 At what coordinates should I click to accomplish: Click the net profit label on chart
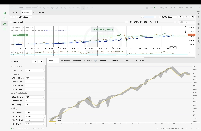pyautogui.click(x=103, y=30)
